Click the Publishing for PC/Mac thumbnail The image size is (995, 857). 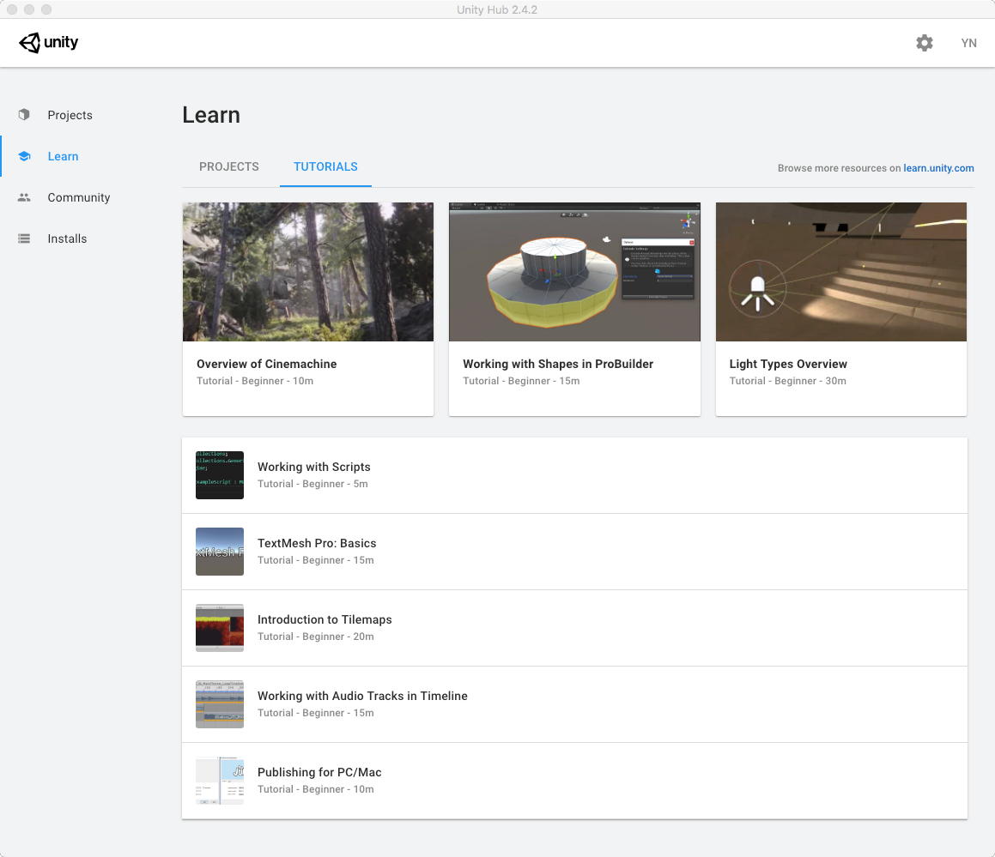click(220, 781)
